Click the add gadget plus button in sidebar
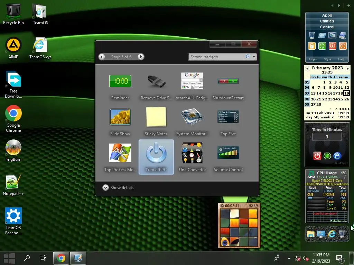 (348, 6)
